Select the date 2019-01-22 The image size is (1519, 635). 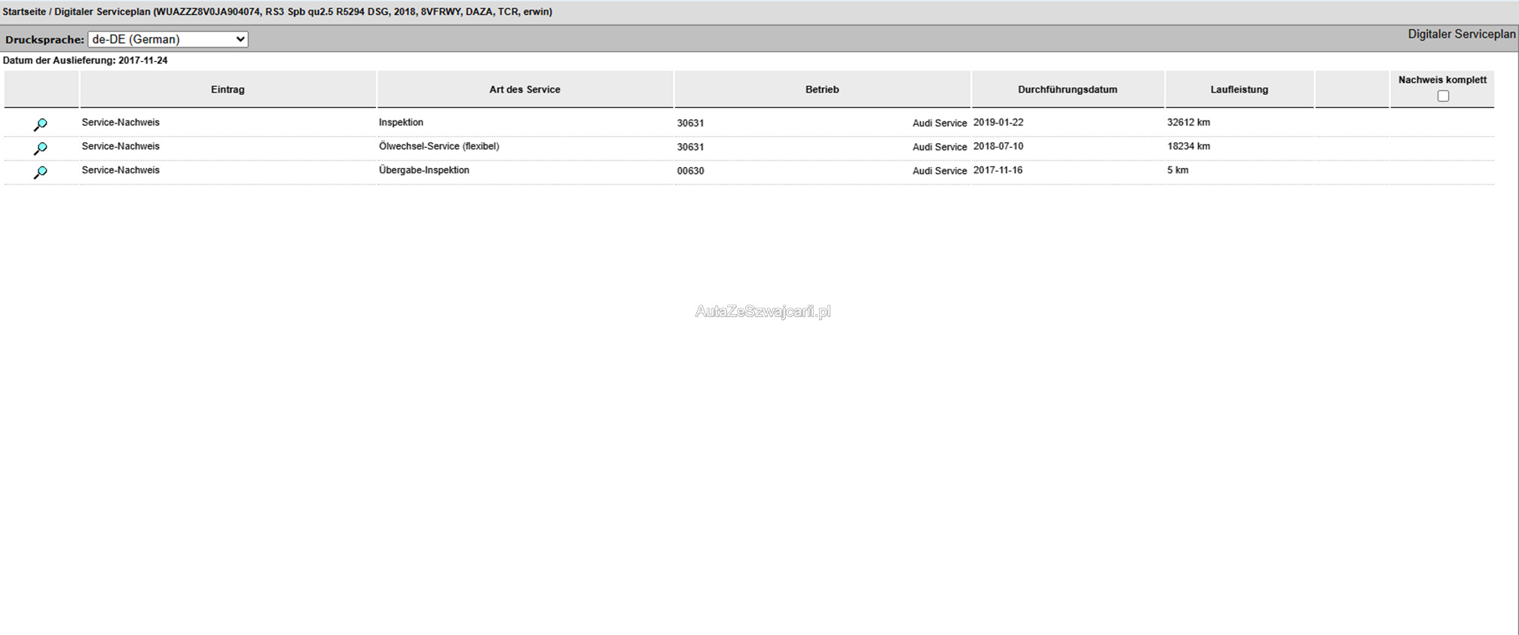(x=998, y=123)
